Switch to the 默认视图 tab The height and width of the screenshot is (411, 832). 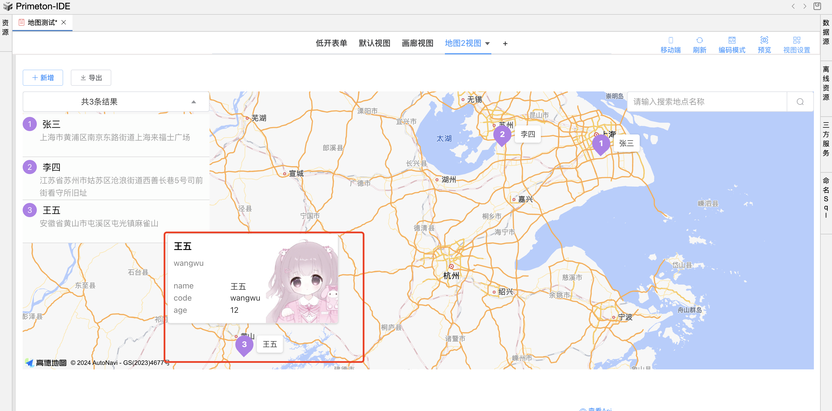pyautogui.click(x=374, y=43)
